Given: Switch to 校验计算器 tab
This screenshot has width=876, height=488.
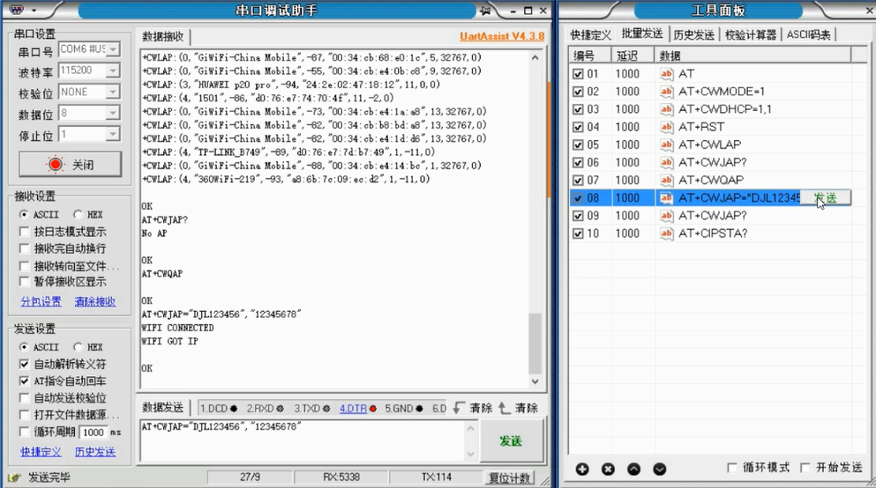Looking at the screenshot, I should click(751, 35).
